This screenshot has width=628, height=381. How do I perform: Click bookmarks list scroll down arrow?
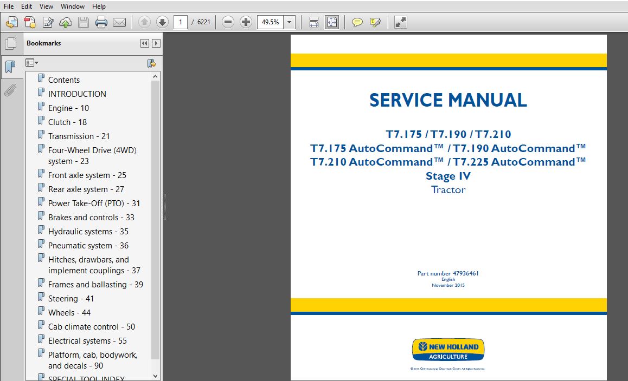tap(156, 376)
